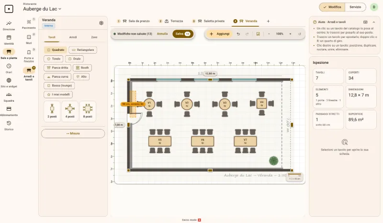383x223 pixels.
Task: Select Alto table type
Action: 81,77
